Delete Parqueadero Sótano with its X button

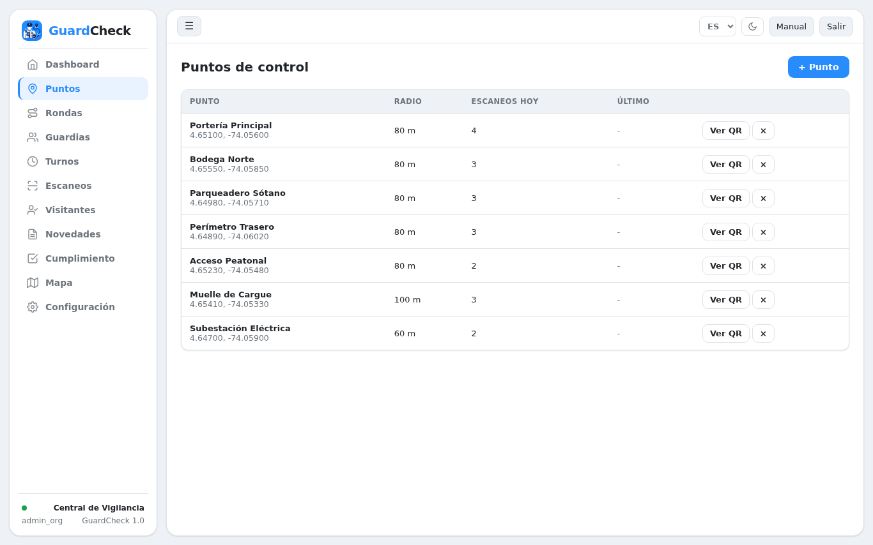[x=763, y=198]
